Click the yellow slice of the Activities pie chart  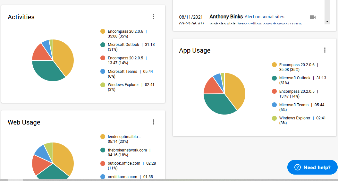pyautogui.click(x=63, y=57)
